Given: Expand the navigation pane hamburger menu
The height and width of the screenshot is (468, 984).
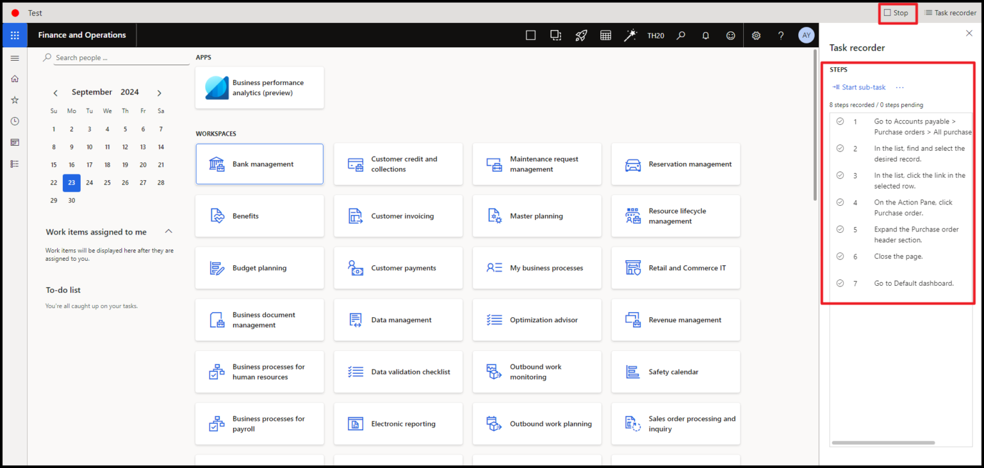Looking at the screenshot, I should click(14, 58).
